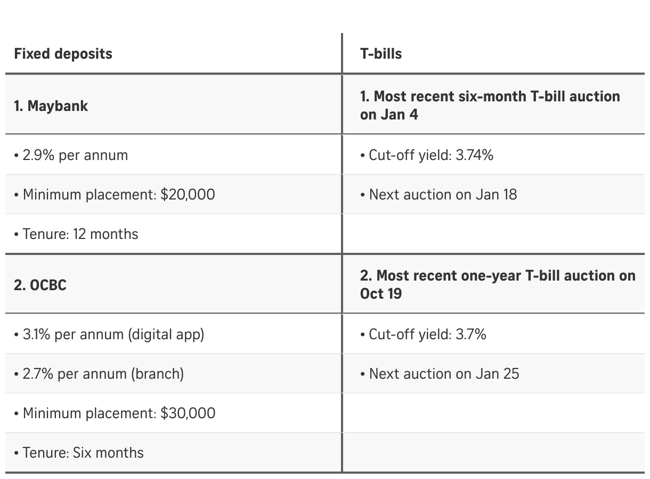Select the Tenure: Six months row

[174, 452]
